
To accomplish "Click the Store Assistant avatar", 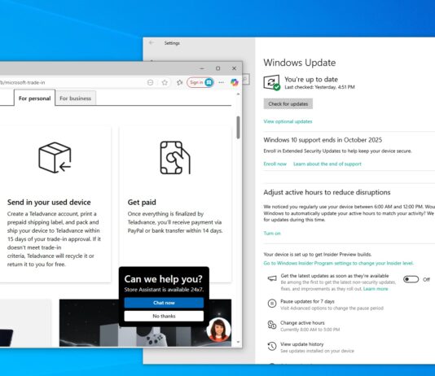I will (218, 329).
